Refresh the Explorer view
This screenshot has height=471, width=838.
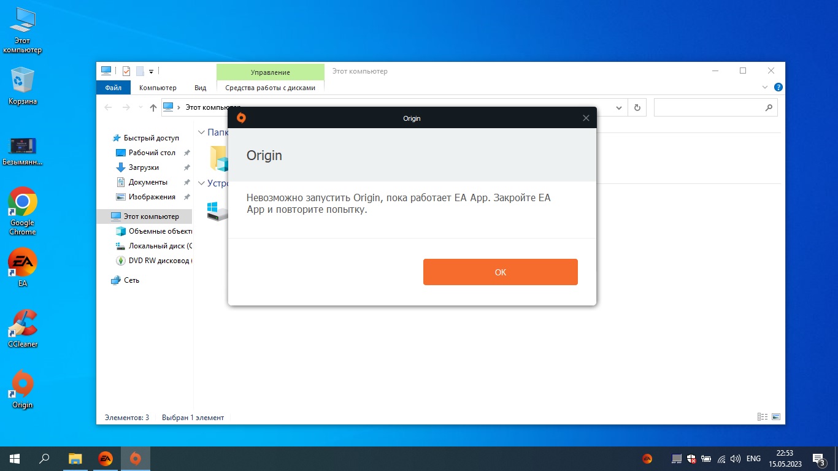point(637,107)
